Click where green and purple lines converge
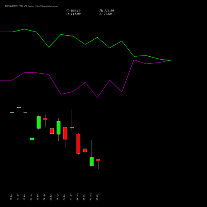The height and width of the screenshot is (207, 207). tap(170, 60)
